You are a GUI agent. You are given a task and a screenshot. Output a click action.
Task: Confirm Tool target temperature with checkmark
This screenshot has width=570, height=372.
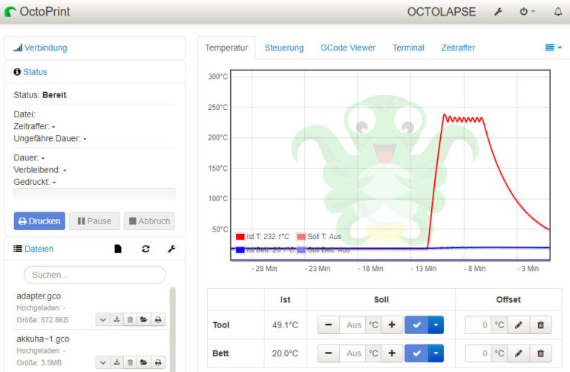point(416,325)
